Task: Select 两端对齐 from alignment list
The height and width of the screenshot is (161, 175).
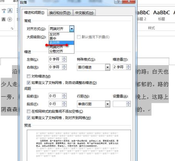Action: (61, 47)
